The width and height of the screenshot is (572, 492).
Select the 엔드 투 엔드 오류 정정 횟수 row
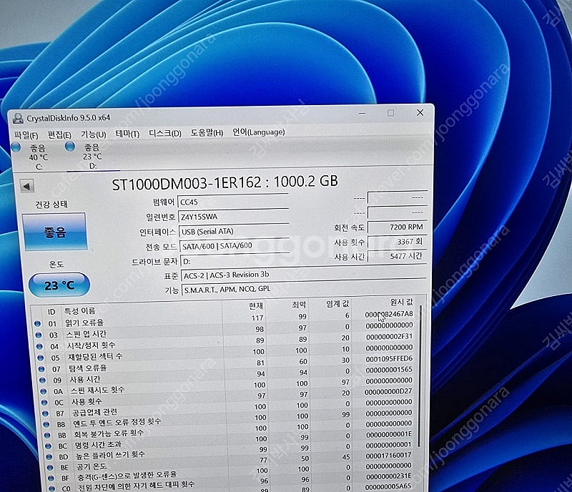230,420
